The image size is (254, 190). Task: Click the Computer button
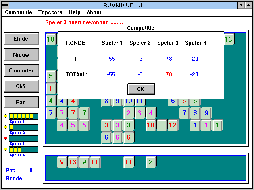click(21, 70)
